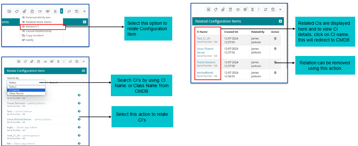Viewport: 358px width, 146px height.
Task: Click the Linux Shared Server entry in the relate list
Action: point(29,119)
